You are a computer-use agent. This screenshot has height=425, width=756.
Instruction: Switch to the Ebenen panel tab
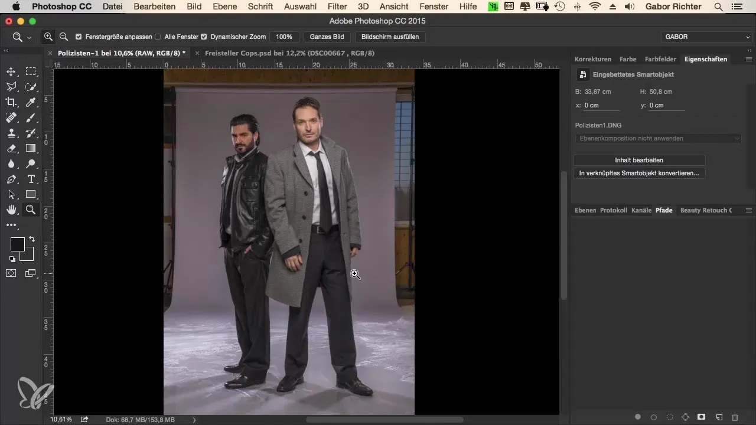pos(585,210)
